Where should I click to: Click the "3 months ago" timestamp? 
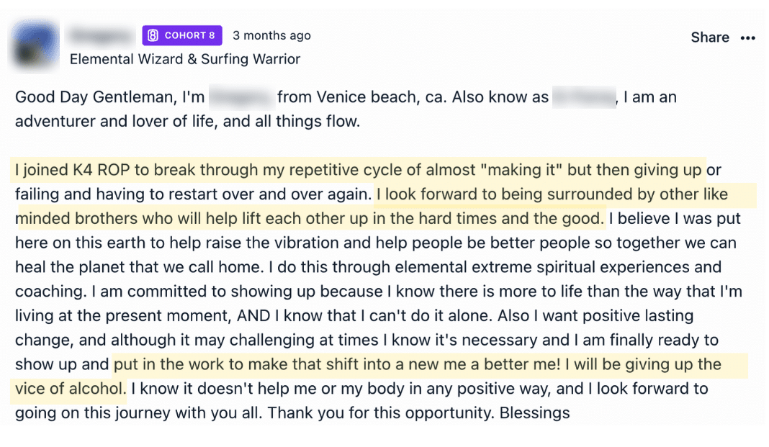(271, 35)
